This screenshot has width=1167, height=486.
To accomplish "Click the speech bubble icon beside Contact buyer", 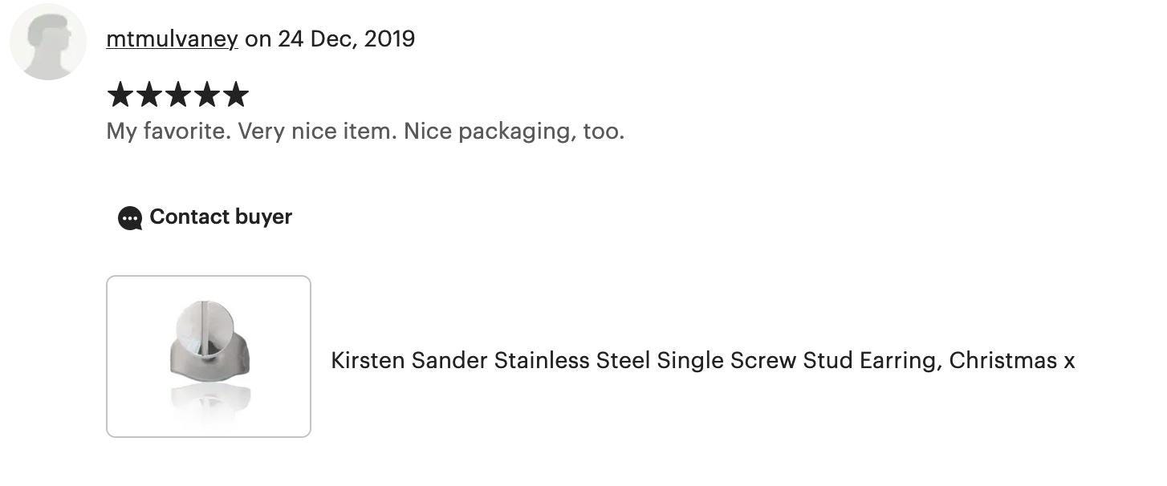I will coord(130,218).
